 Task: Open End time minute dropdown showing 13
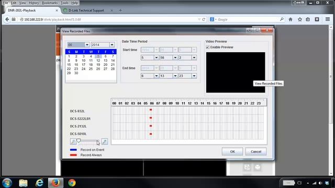pos(175,76)
